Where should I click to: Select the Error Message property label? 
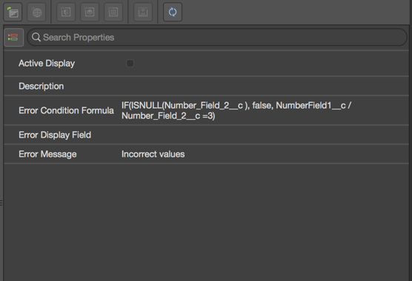(x=47, y=154)
